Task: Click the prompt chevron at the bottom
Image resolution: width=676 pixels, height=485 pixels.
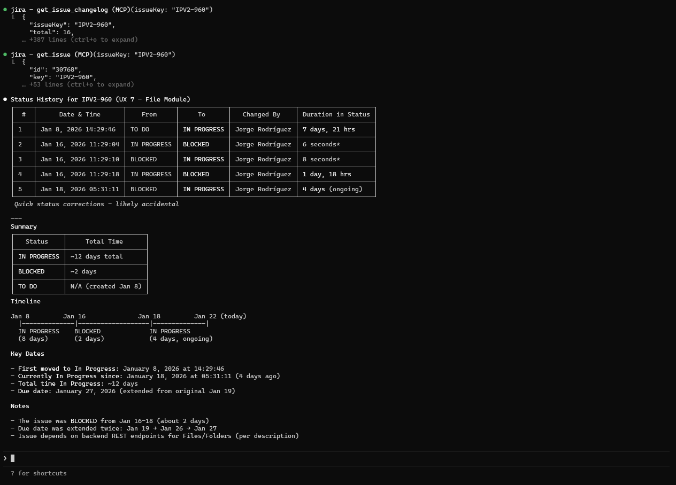Action: point(5,458)
